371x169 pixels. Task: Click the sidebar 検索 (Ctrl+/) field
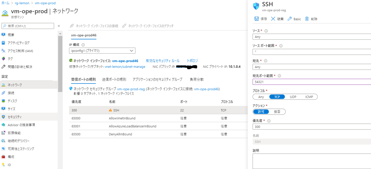(x=28, y=26)
